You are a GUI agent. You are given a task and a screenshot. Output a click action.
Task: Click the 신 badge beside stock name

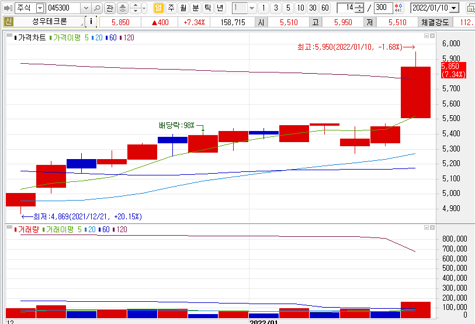tap(9, 22)
